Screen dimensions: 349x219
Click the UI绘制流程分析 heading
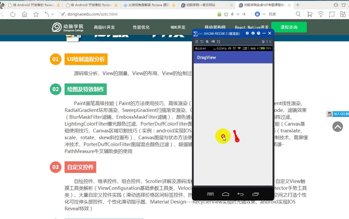pos(86,59)
